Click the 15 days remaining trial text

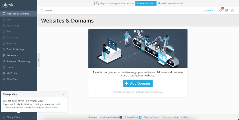pos(113,3)
